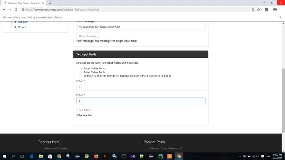Focus the browser address bar URL

click(63, 10)
